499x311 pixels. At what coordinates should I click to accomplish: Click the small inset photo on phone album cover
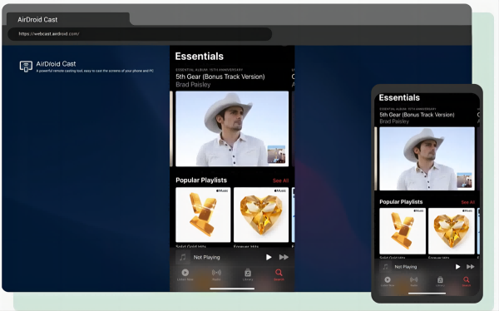(x=464, y=180)
